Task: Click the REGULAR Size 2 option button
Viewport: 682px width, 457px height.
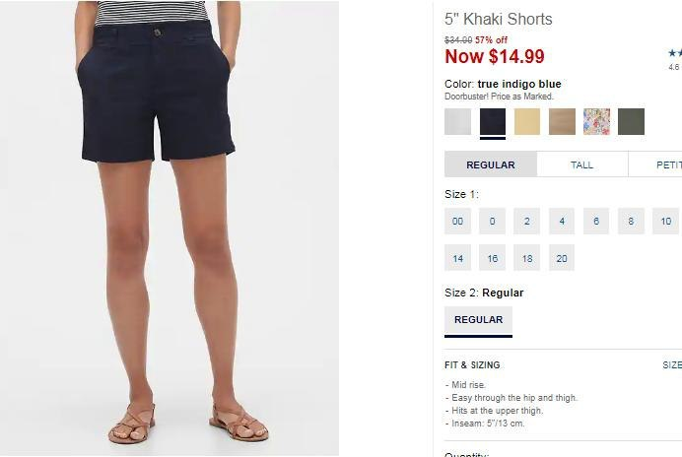Action: (478, 321)
